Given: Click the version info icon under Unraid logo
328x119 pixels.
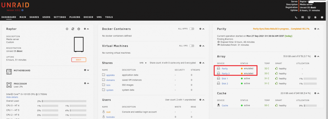Looking at the screenshot, I should pyautogui.click(x=22, y=10).
